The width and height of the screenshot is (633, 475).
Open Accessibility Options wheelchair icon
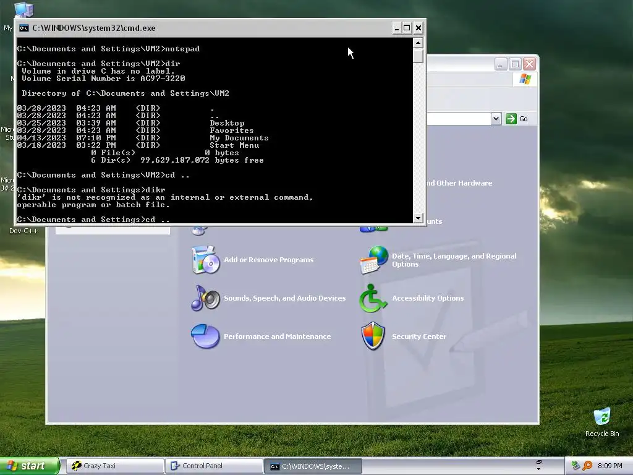[373, 298]
